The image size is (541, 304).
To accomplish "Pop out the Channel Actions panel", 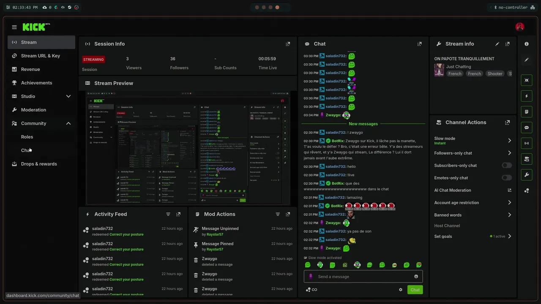I will [507, 122].
